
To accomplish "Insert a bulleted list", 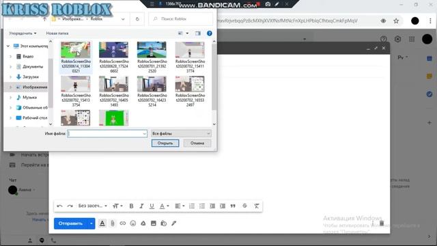I will pos(202,206).
